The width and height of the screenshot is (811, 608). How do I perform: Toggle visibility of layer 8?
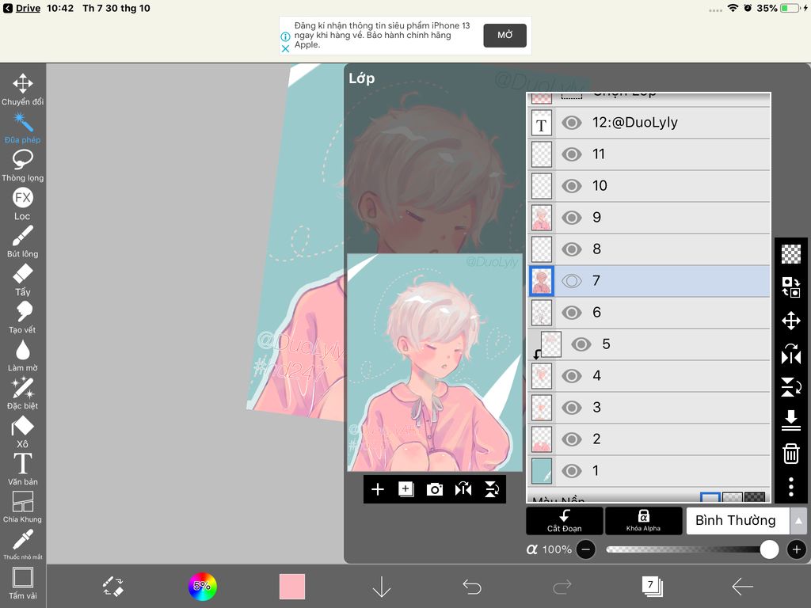pos(572,249)
